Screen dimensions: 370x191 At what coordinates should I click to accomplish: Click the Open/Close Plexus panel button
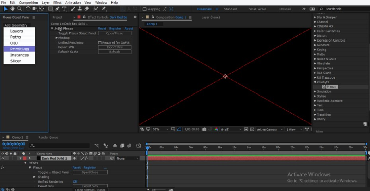click(x=114, y=33)
